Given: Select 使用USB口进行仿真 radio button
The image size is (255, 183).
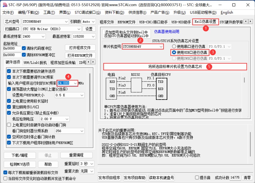Looking at the screenshot, I should click(174, 52).
